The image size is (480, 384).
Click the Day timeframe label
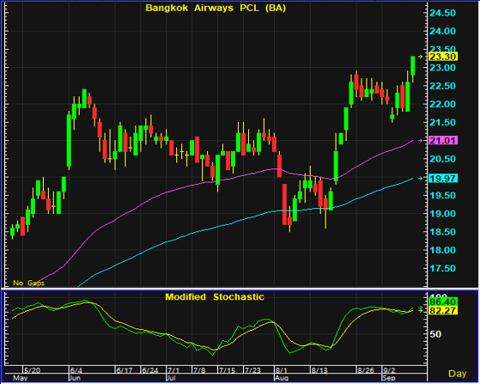click(x=458, y=374)
